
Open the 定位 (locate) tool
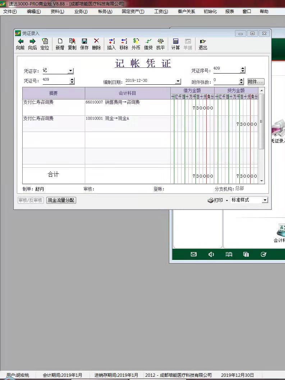[x=45, y=41]
